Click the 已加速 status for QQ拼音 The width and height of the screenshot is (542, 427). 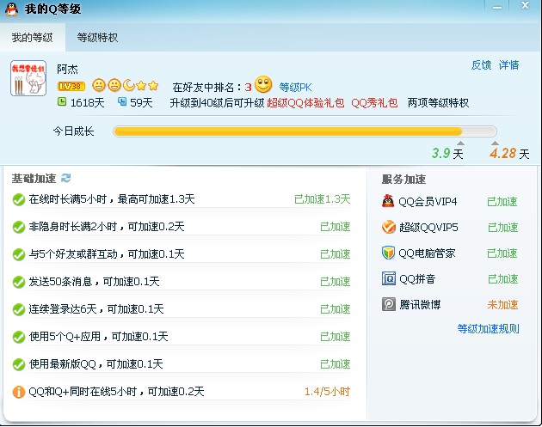click(x=503, y=279)
